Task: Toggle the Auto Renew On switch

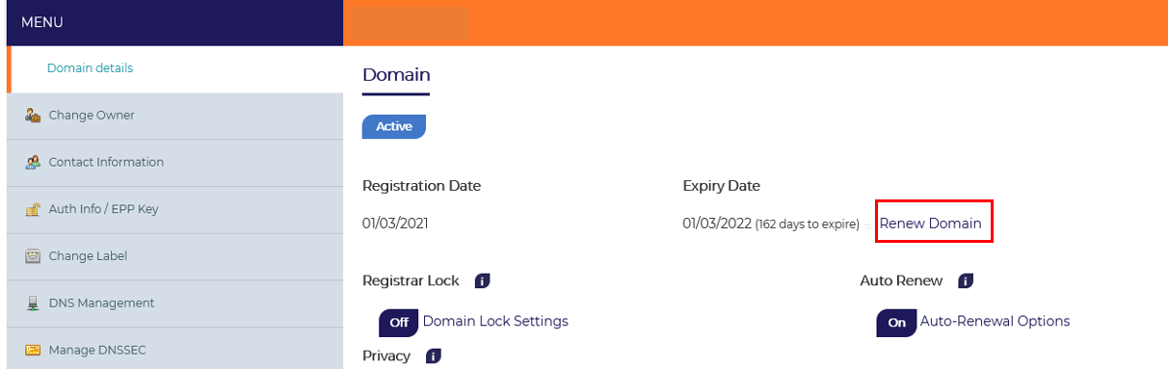Action: click(x=896, y=323)
